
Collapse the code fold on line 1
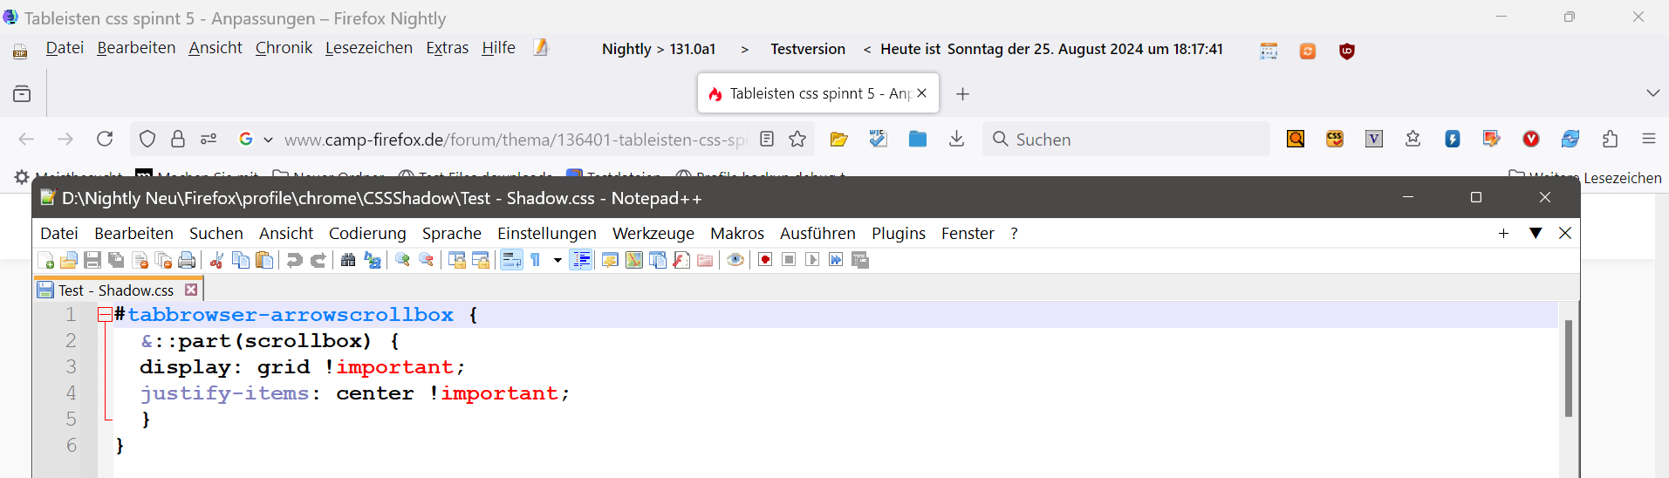105,315
